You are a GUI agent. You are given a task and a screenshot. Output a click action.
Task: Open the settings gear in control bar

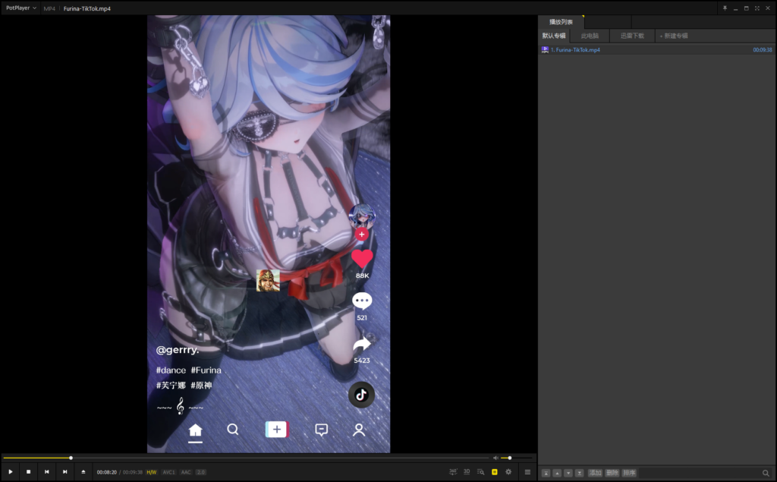click(508, 472)
